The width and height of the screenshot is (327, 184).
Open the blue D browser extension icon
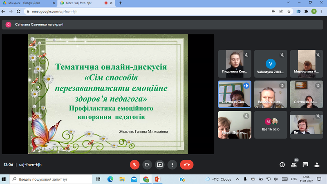[298, 11]
